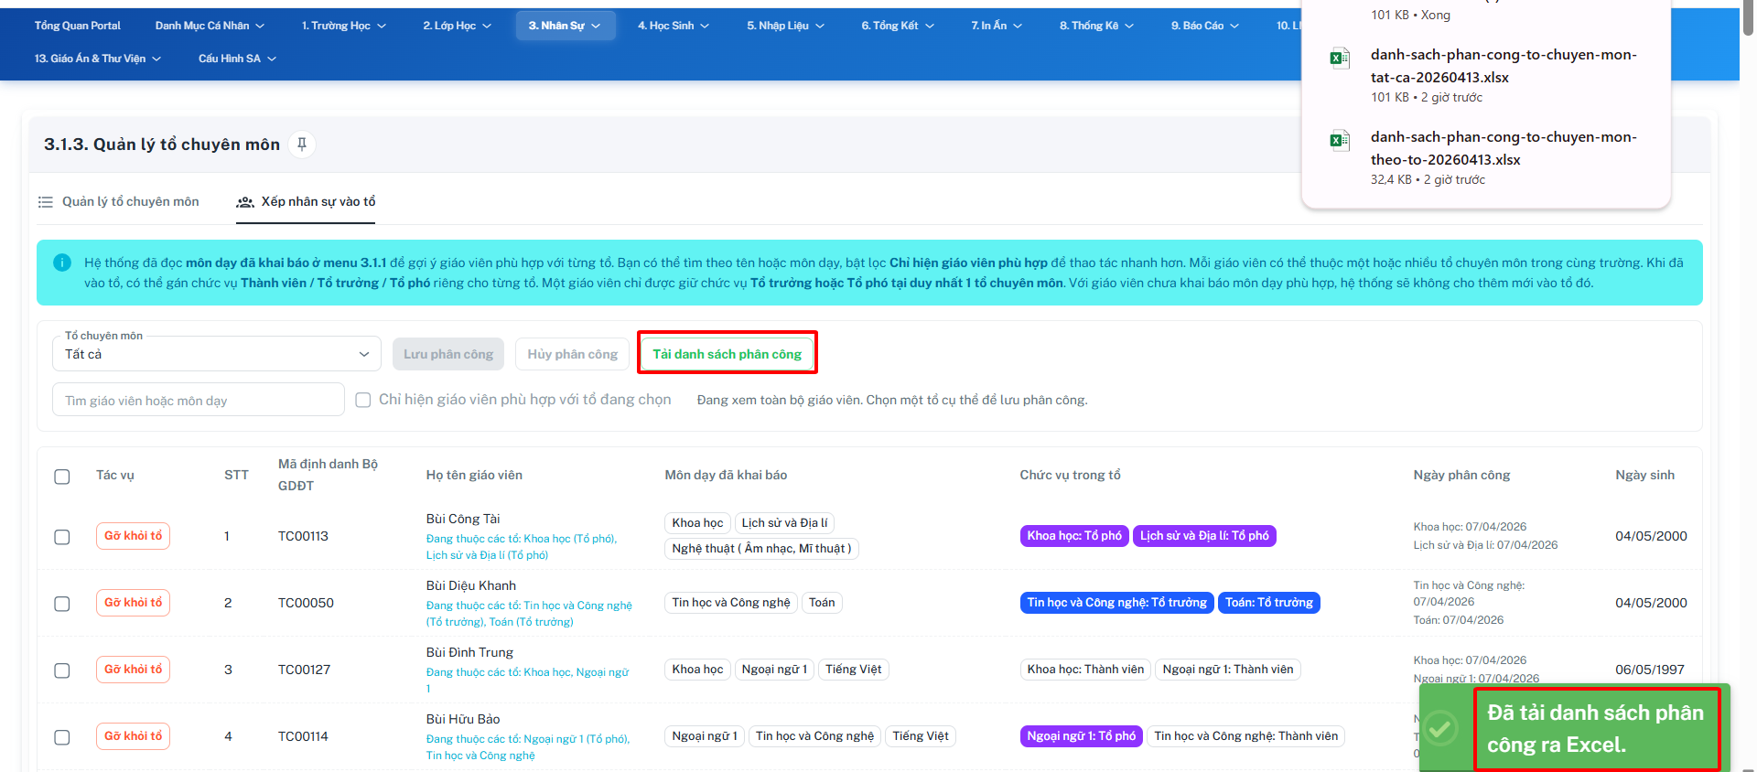Click teacher code TC00127
This screenshot has width=1757, height=772.
(x=304, y=670)
